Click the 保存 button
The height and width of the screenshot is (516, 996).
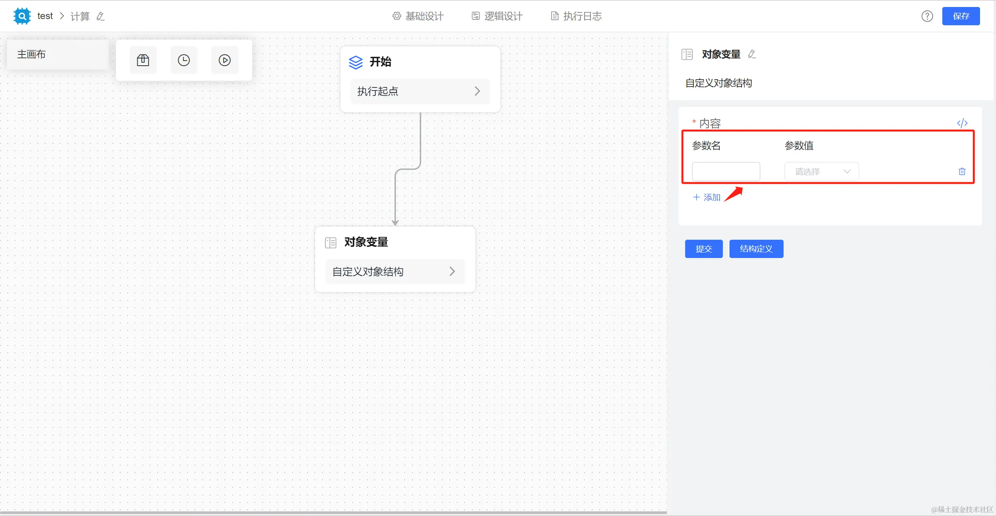pos(961,16)
